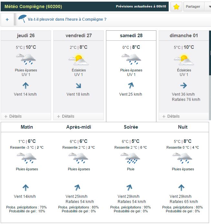211x224 pixels.
Task: Expand the plus button beside rain question
Action: (7, 19)
